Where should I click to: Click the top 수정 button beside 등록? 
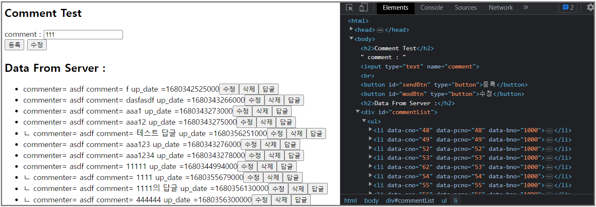37,45
